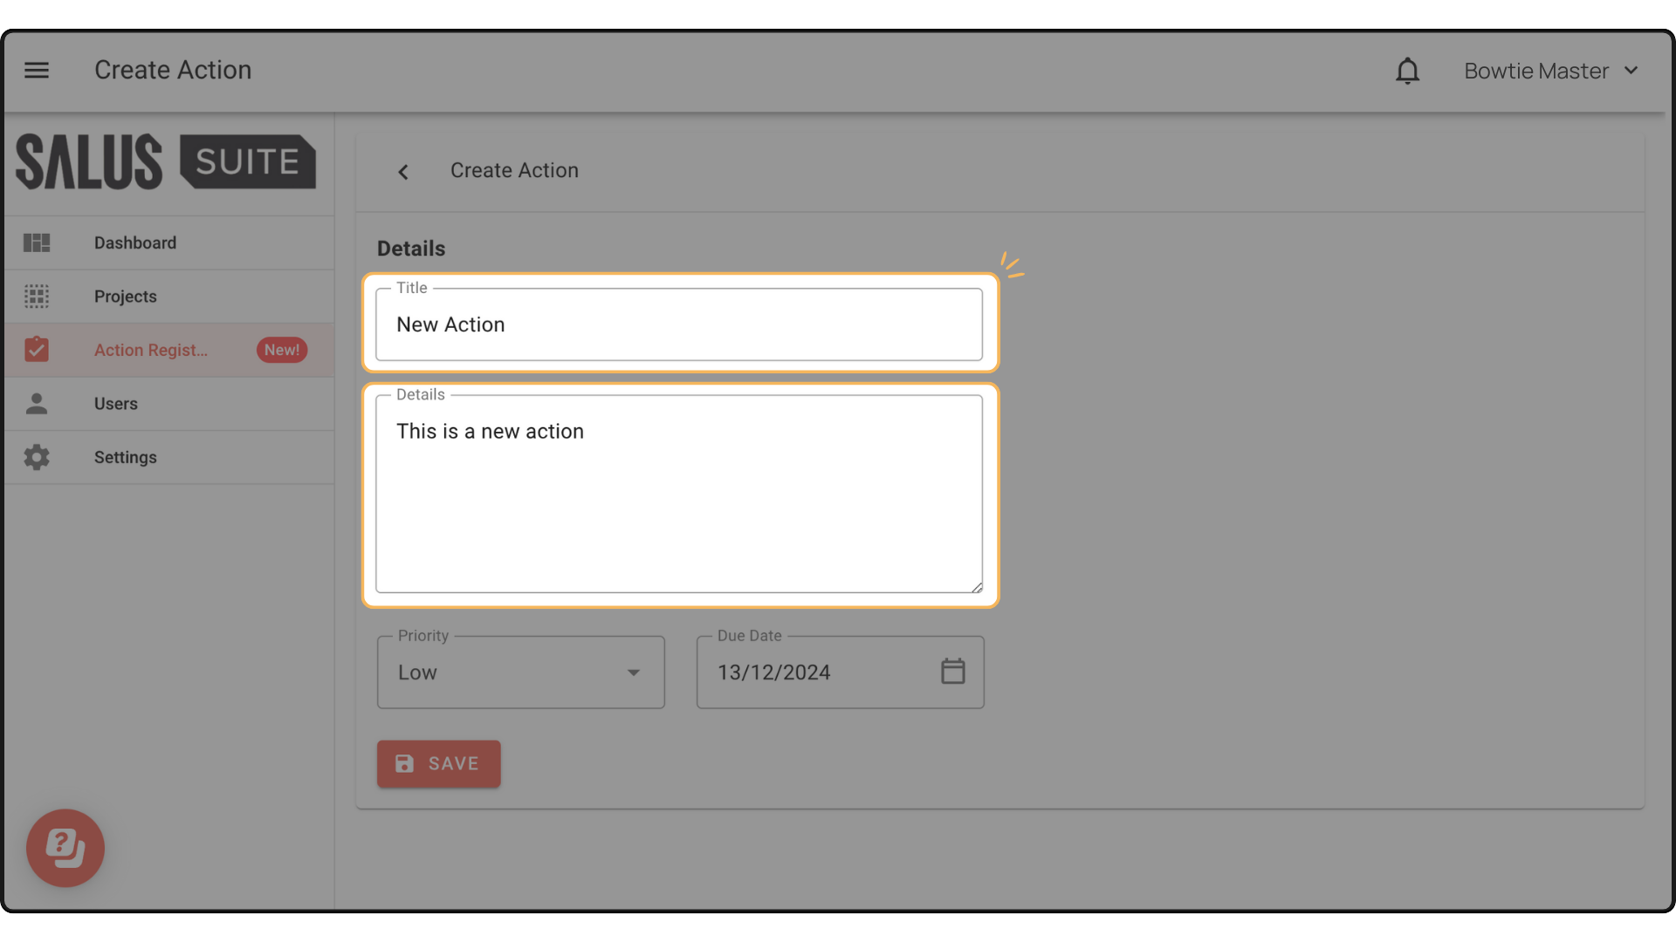Go back using the left chevron arrow

[403, 172]
